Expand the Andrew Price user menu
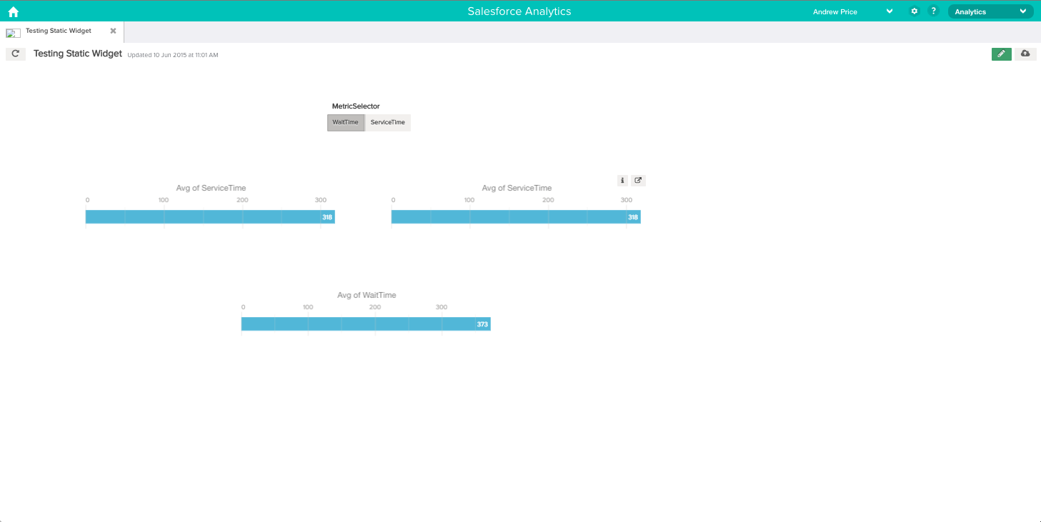This screenshot has width=1041, height=522. [890, 11]
